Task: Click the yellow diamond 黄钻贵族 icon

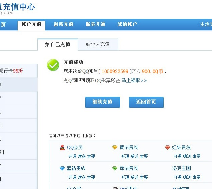Action: pyautogui.click(x=115, y=147)
